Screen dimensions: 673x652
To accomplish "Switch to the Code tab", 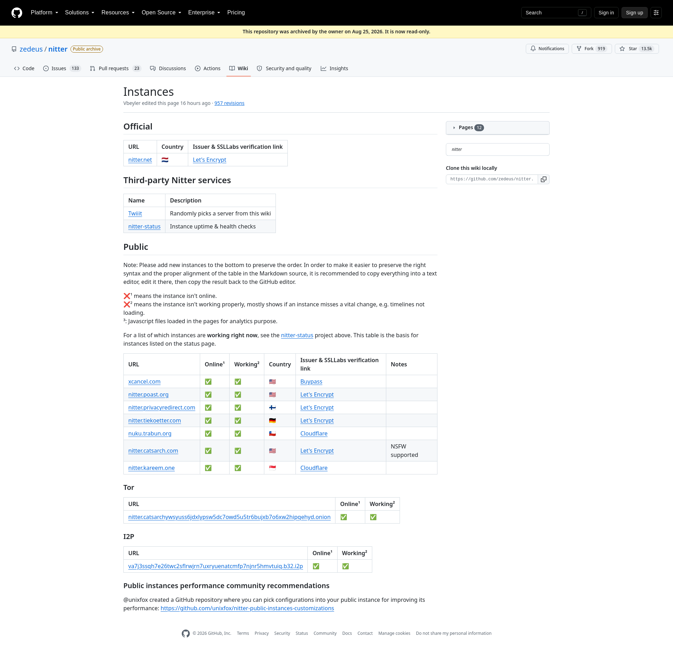I will click(x=24, y=68).
